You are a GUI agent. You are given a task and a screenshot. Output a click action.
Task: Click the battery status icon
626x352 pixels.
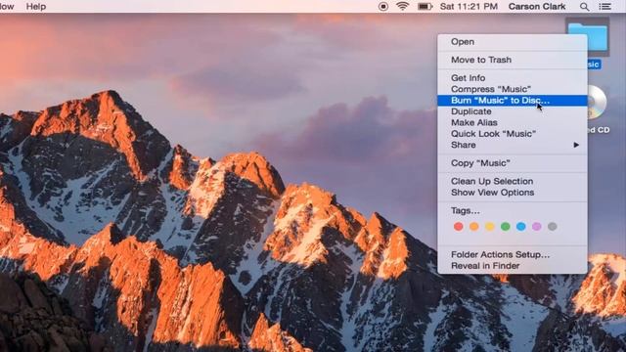pyautogui.click(x=425, y=7)
